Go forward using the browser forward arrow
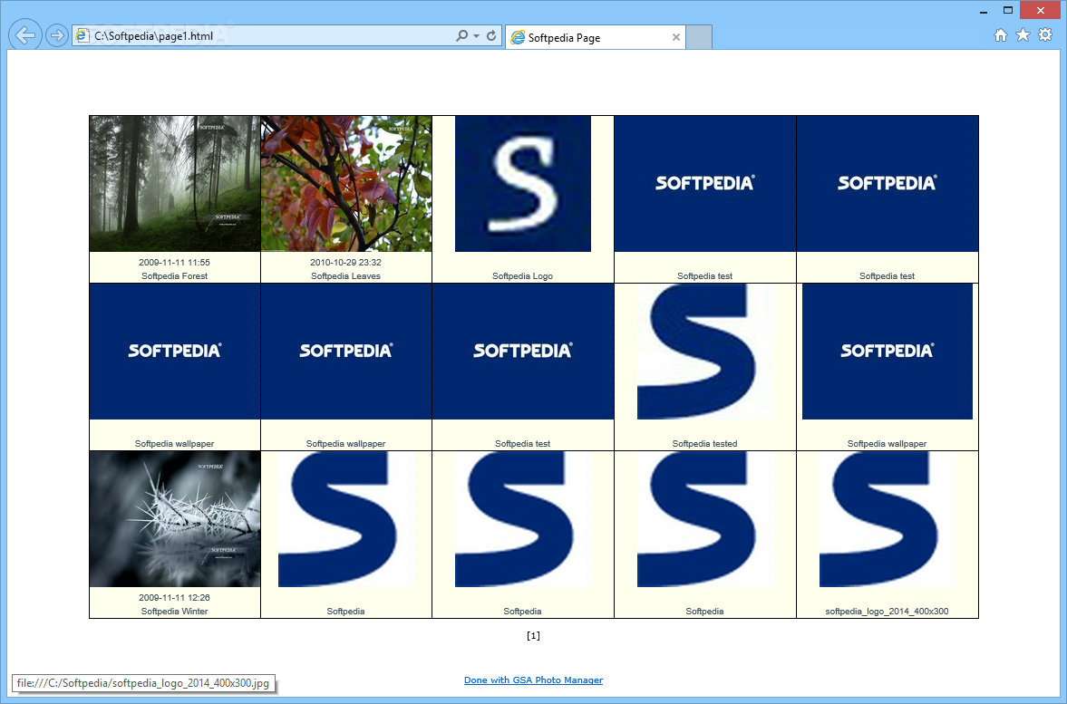The image size is (1067, 704). coord(57,35)
